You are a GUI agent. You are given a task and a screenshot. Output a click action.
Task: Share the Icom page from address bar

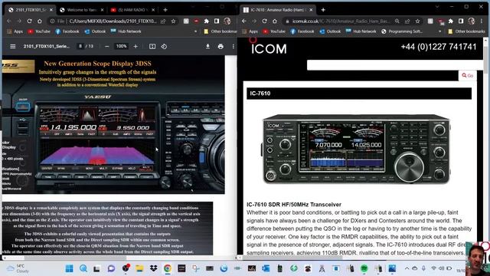pyautogui.click(x=407, y=21)
